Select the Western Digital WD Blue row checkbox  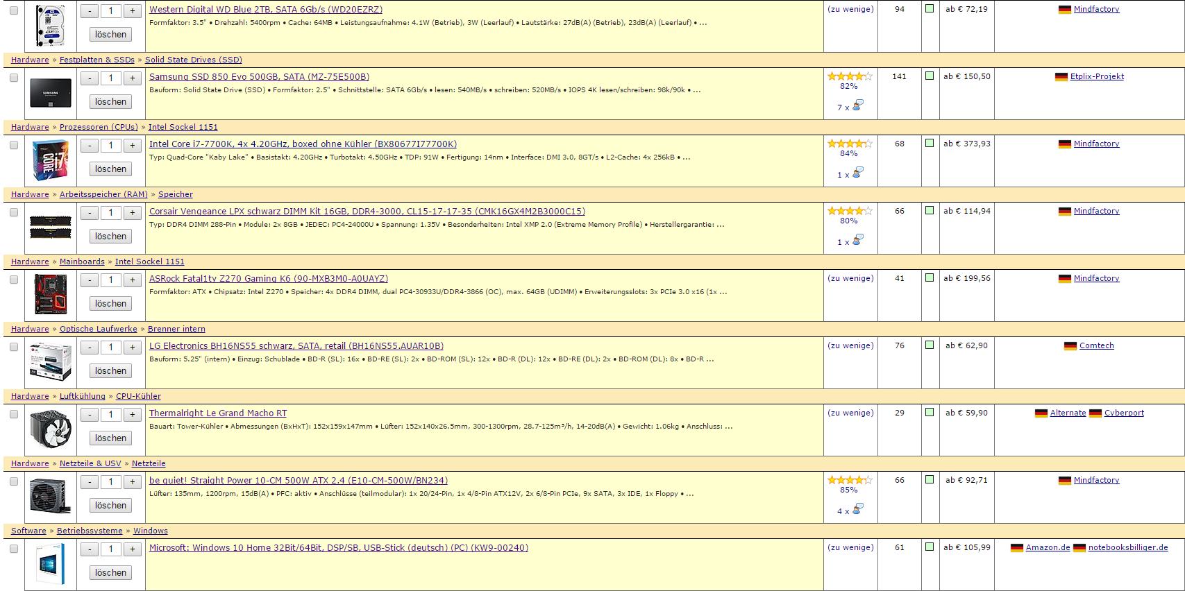coord(14,11)
